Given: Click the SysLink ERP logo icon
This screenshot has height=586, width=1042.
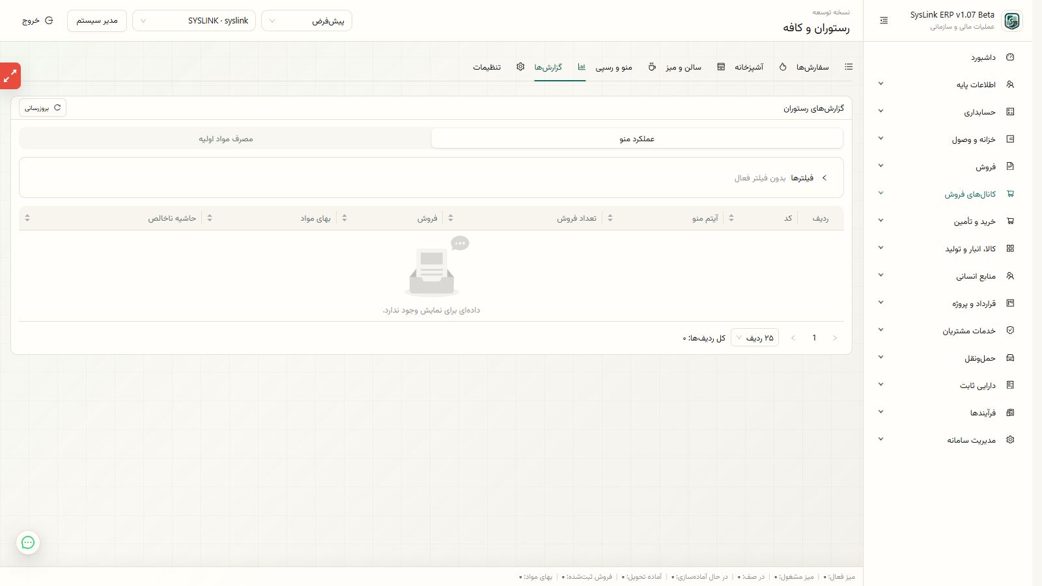Looking at the screenshot, I should click(1012, 21).
